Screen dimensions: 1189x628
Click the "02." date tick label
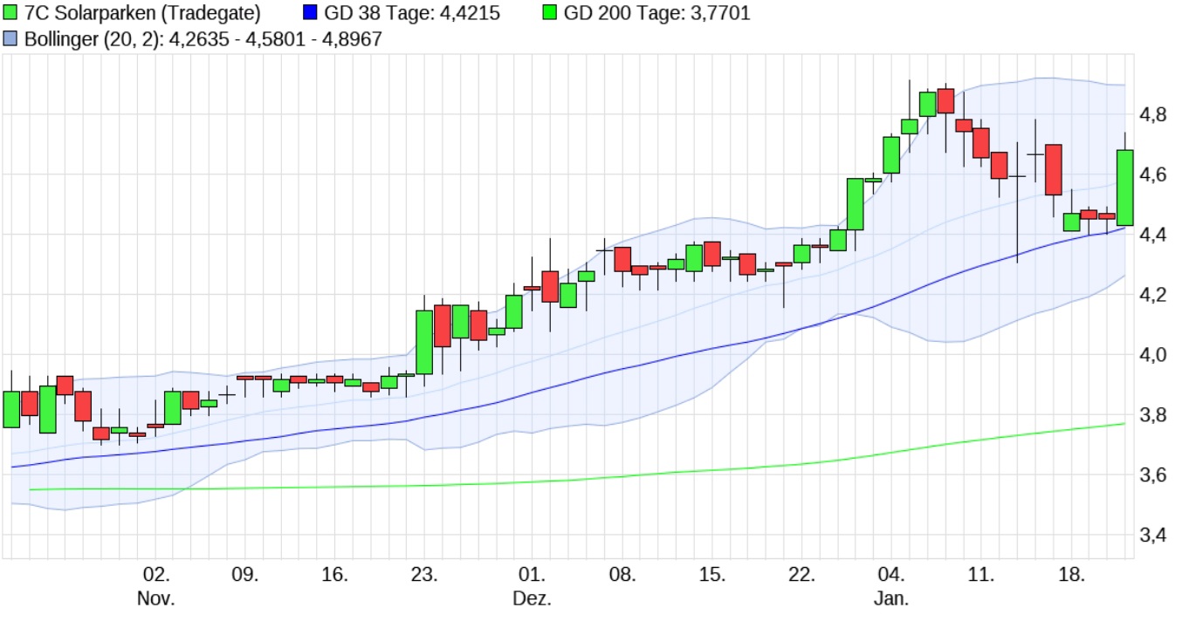click(155, 573)
